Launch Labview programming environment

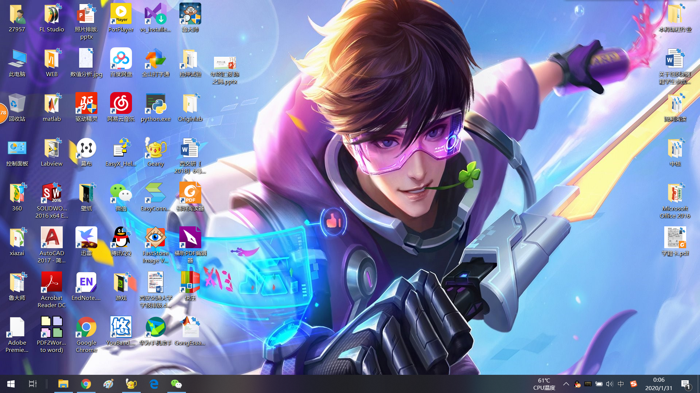click(51, 150)
